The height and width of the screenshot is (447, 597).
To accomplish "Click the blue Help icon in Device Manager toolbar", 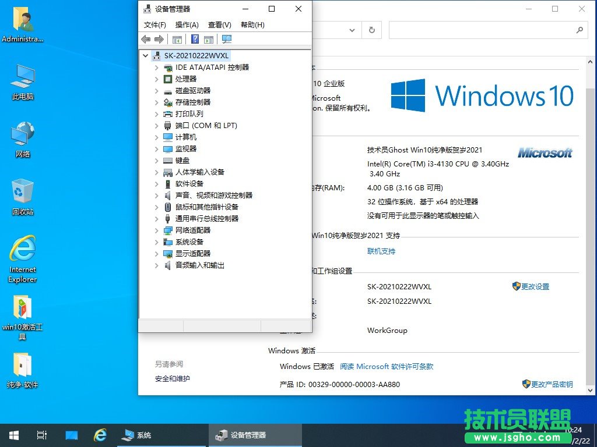I will tap(195, 39).
